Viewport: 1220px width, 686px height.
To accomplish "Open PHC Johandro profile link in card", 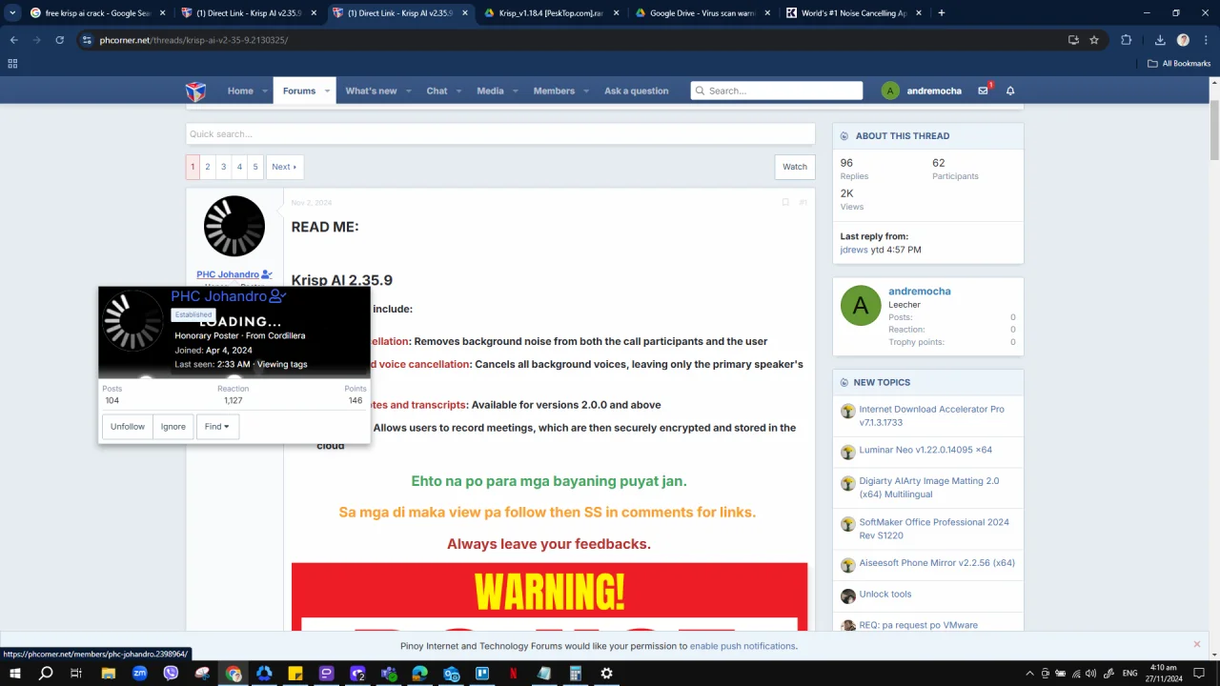I will tap(219, 296).
